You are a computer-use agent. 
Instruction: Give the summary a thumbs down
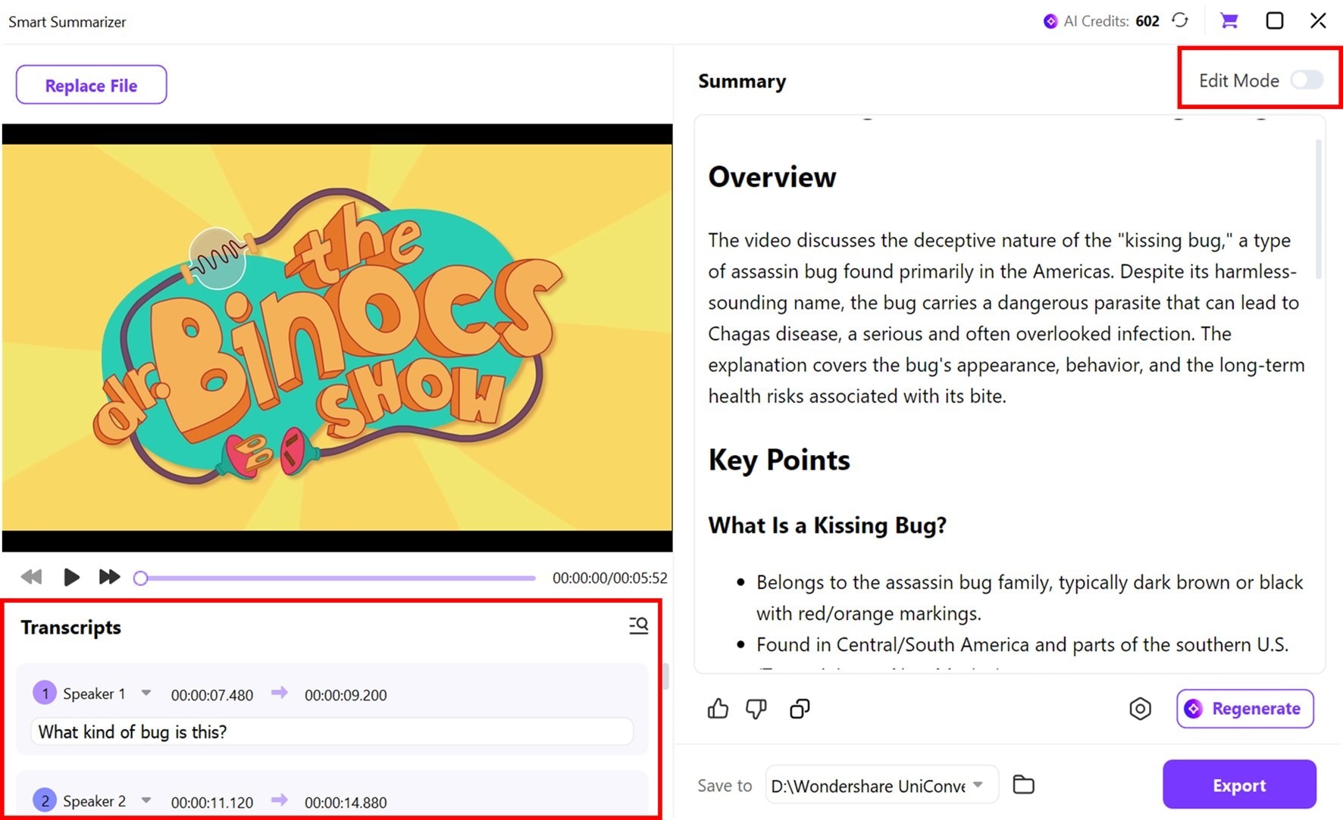pyautogui.click(x=756, y=709)
